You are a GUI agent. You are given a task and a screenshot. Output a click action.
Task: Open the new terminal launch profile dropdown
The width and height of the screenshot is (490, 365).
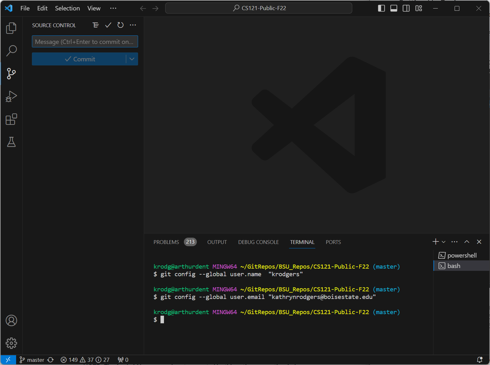point(444,242)
